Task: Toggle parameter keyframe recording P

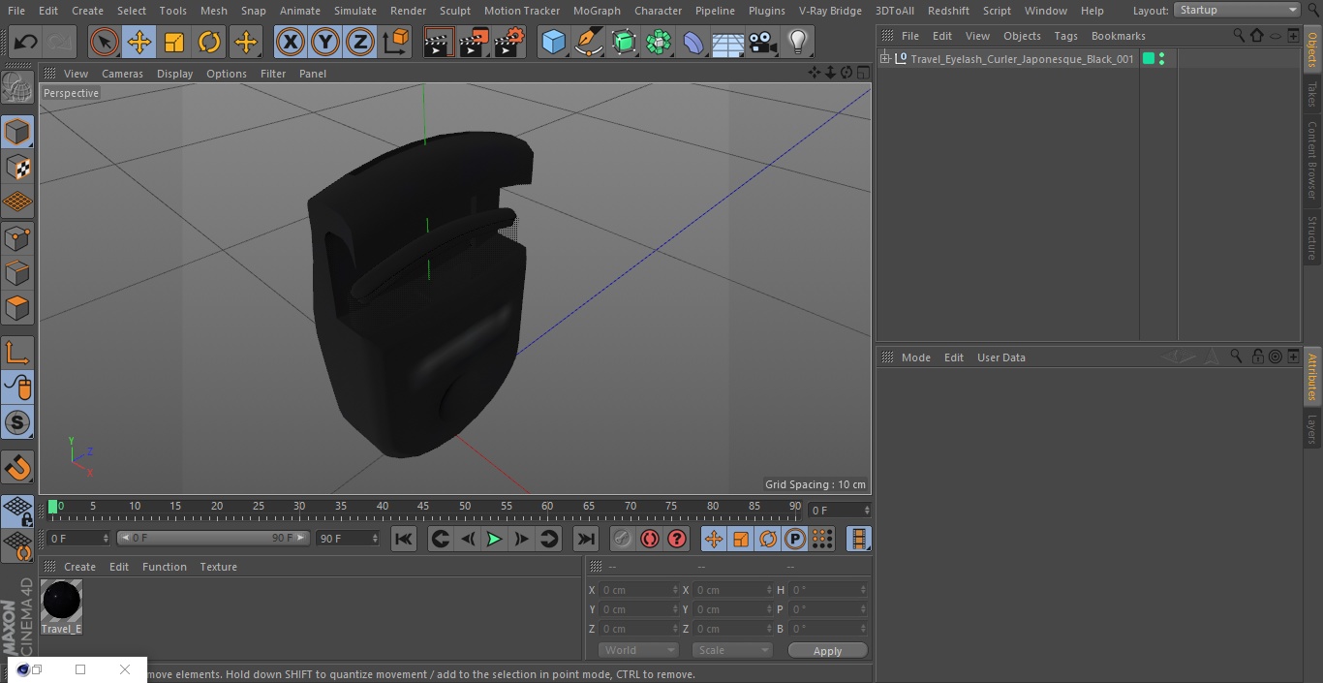Action: (795, 539)
